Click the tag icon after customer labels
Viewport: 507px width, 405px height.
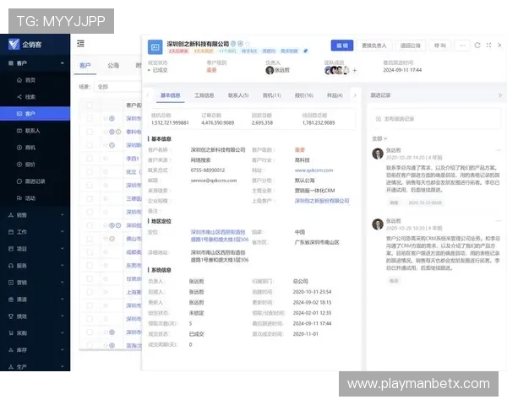coord(306,51)
